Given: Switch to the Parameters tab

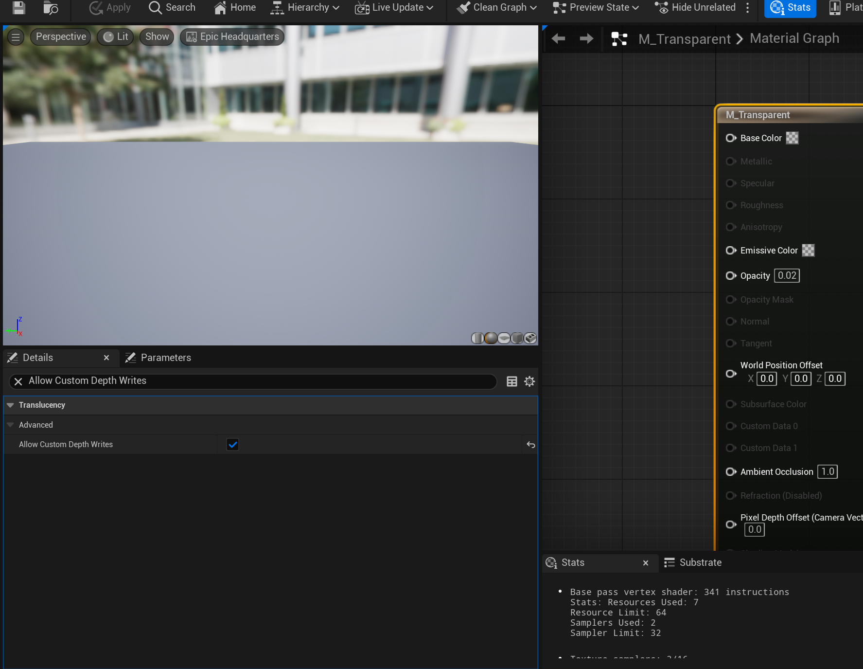Looking at the screenshot, I should (x=158, y=358).
